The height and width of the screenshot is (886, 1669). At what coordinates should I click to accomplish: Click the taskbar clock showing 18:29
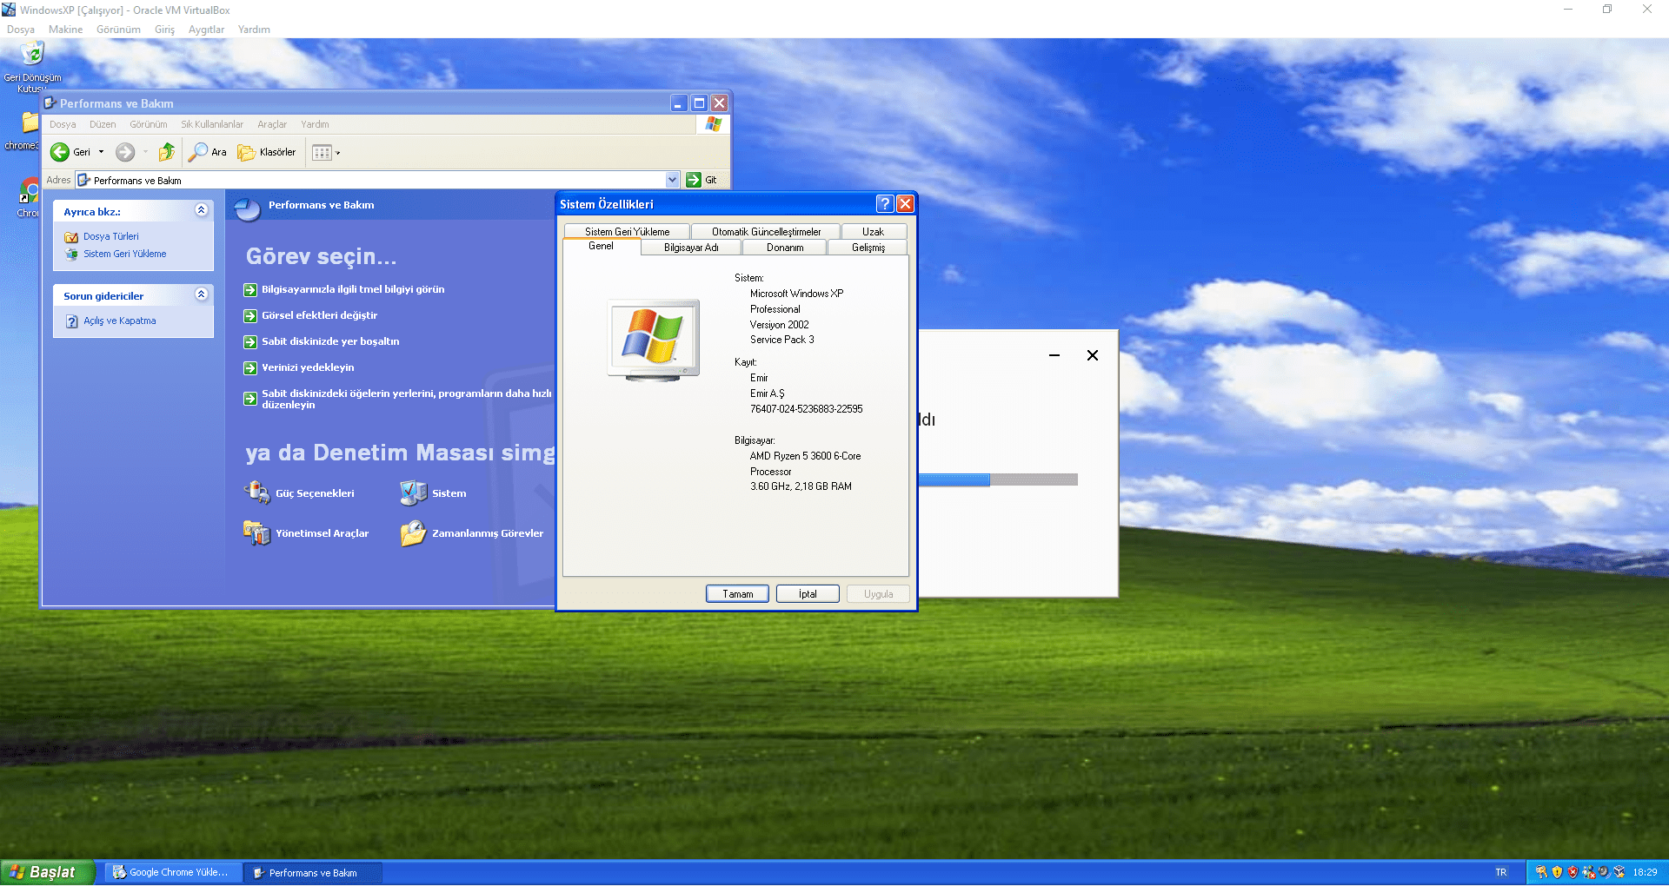1645,872
